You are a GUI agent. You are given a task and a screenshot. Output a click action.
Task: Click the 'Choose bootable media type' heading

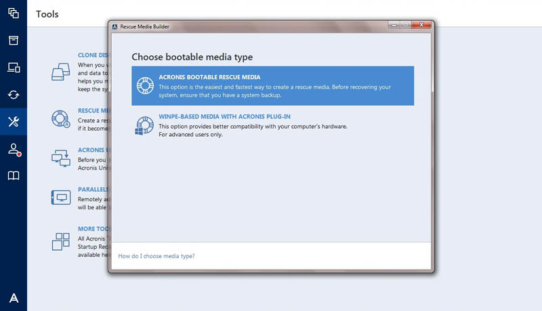point(192,57)
